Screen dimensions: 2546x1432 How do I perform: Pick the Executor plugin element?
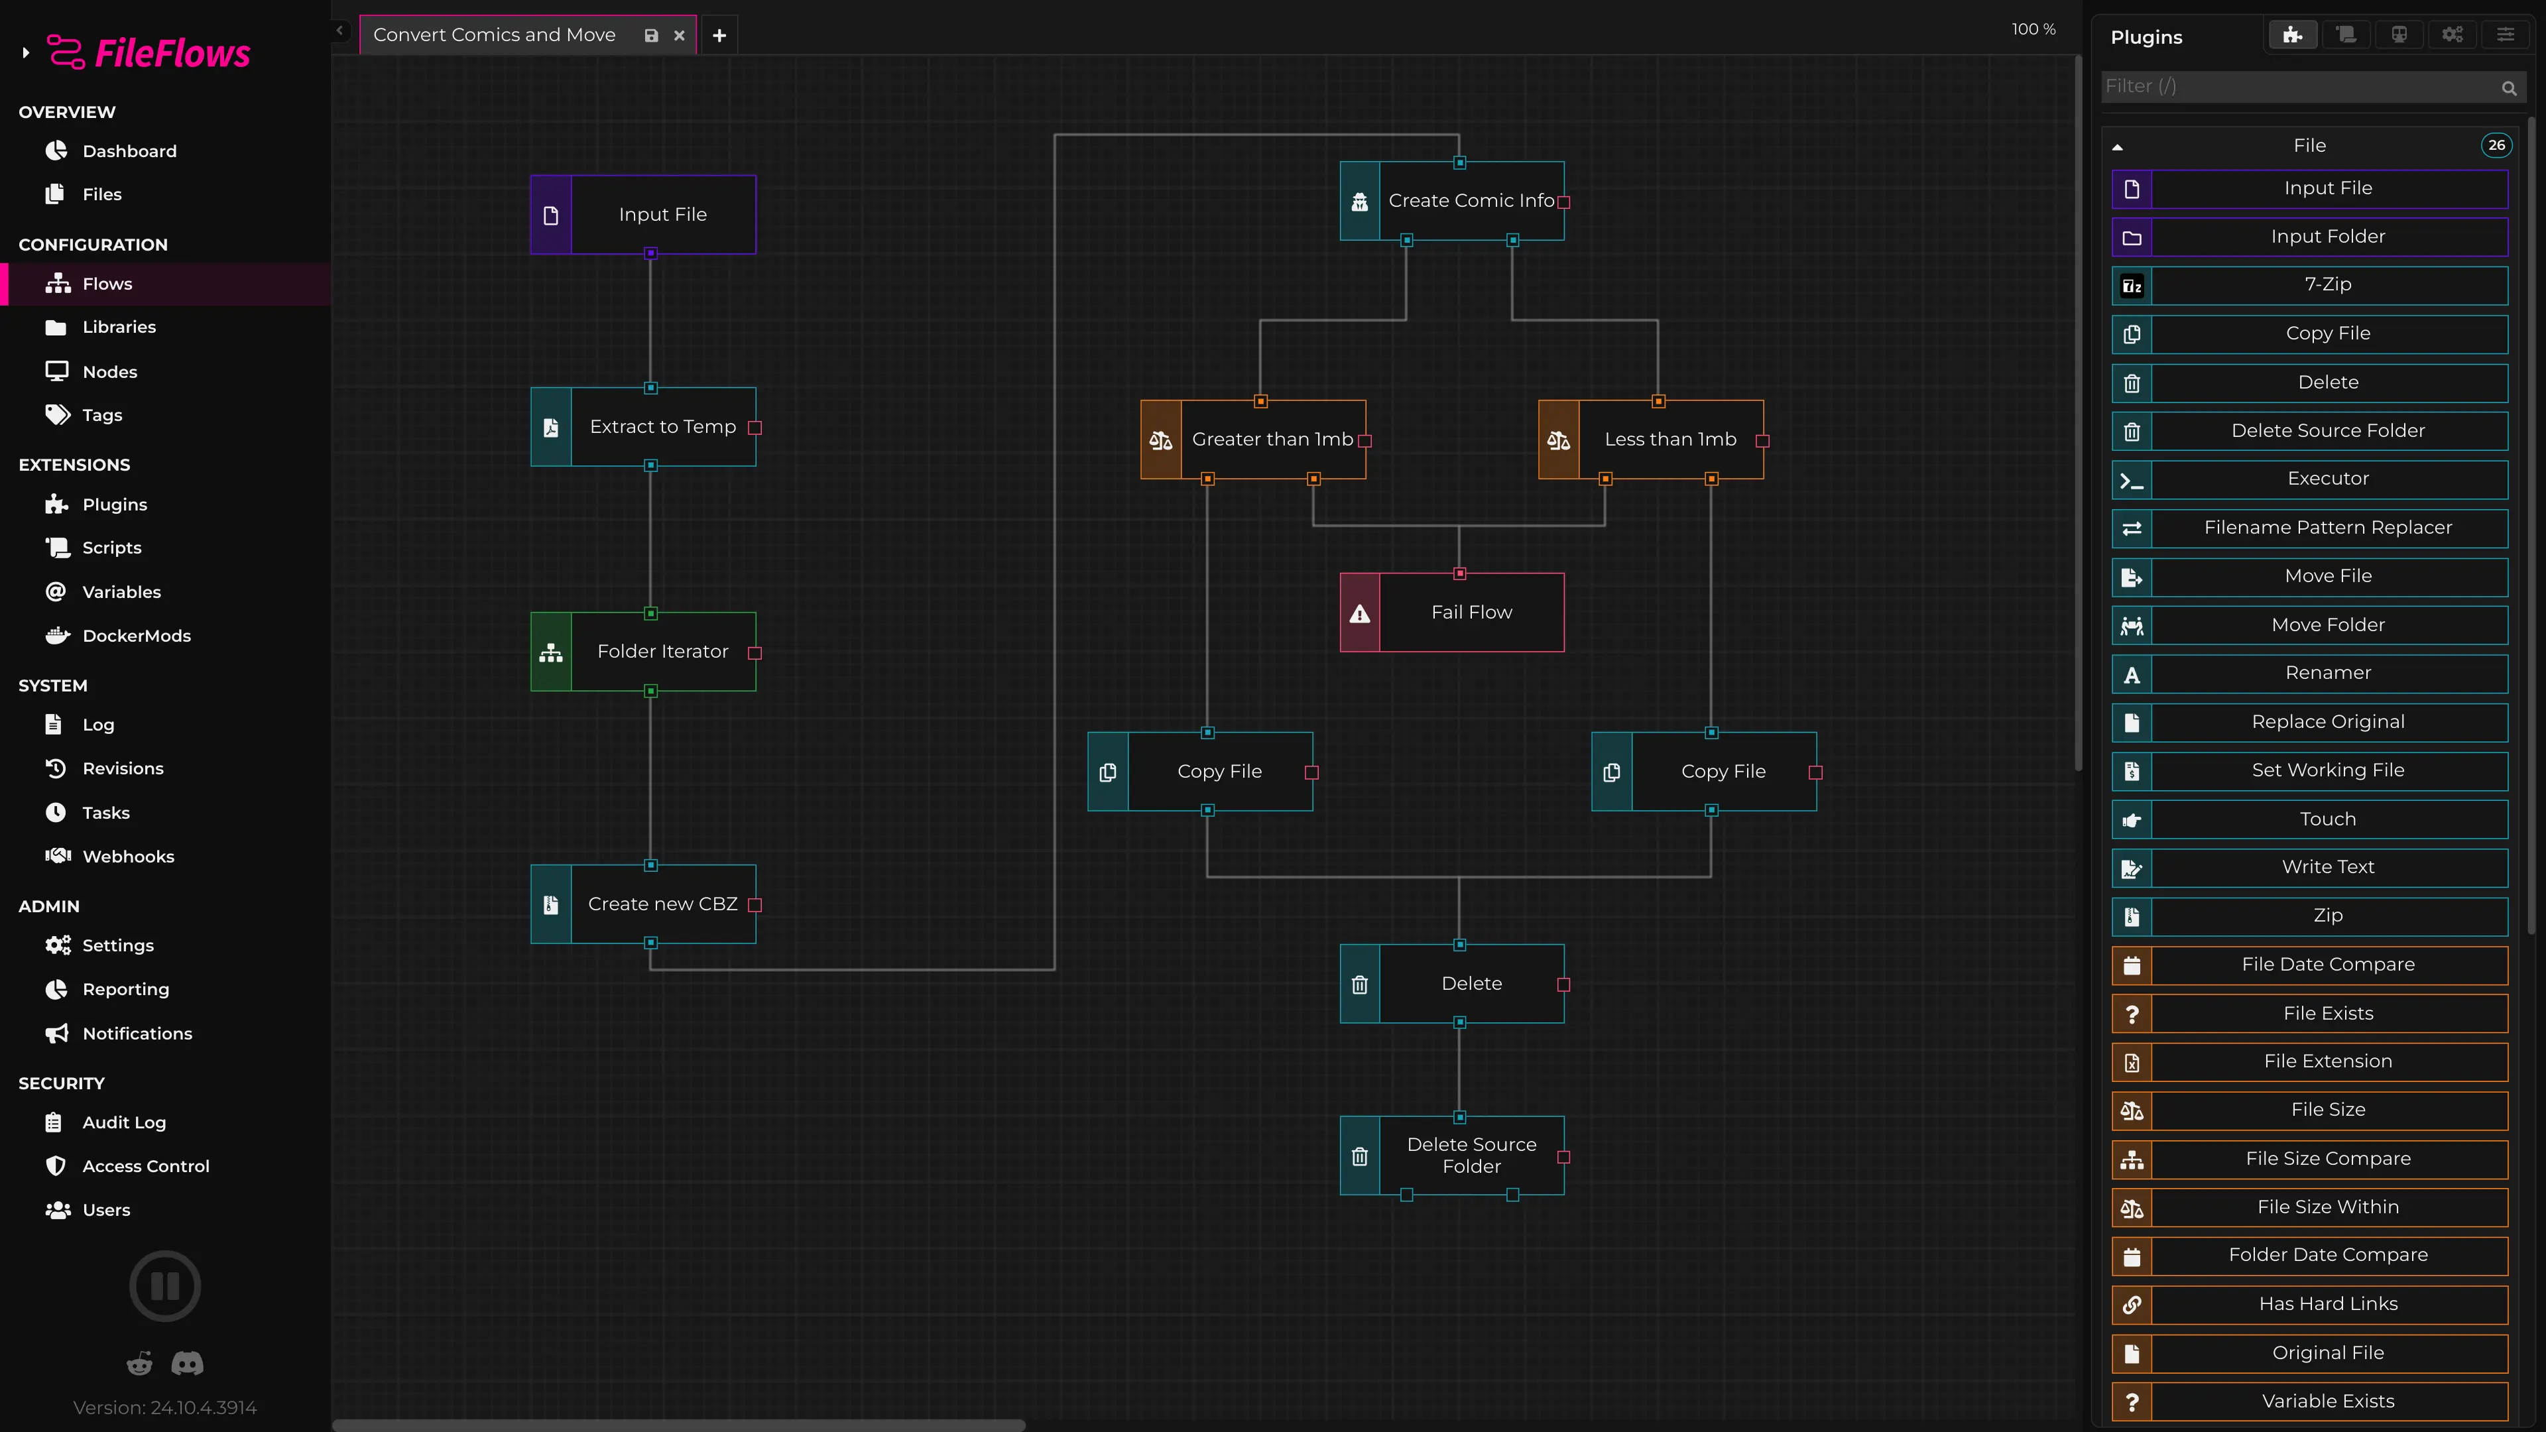[2310, 479]
